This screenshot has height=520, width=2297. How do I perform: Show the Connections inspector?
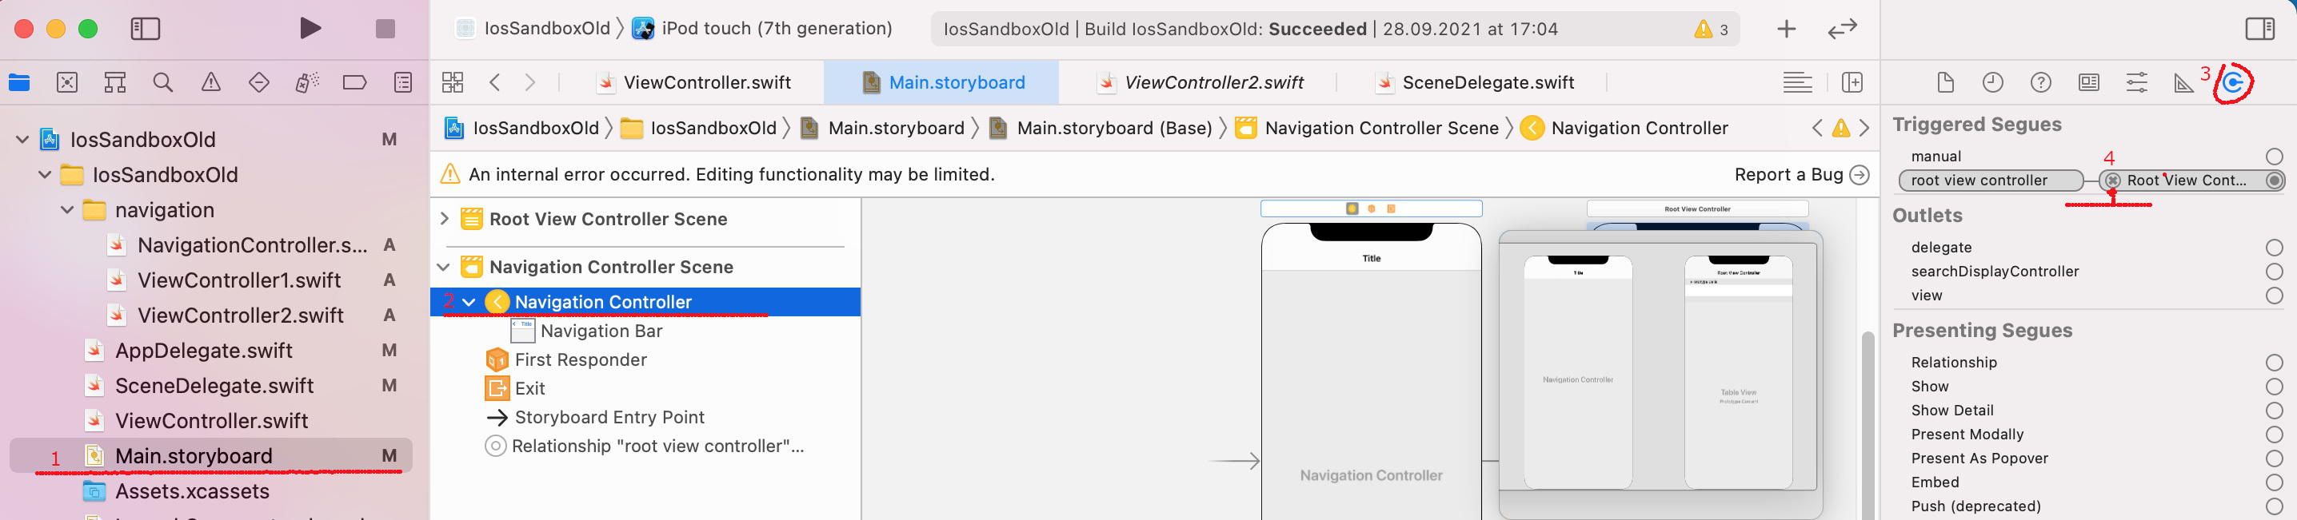(2234, 83)
